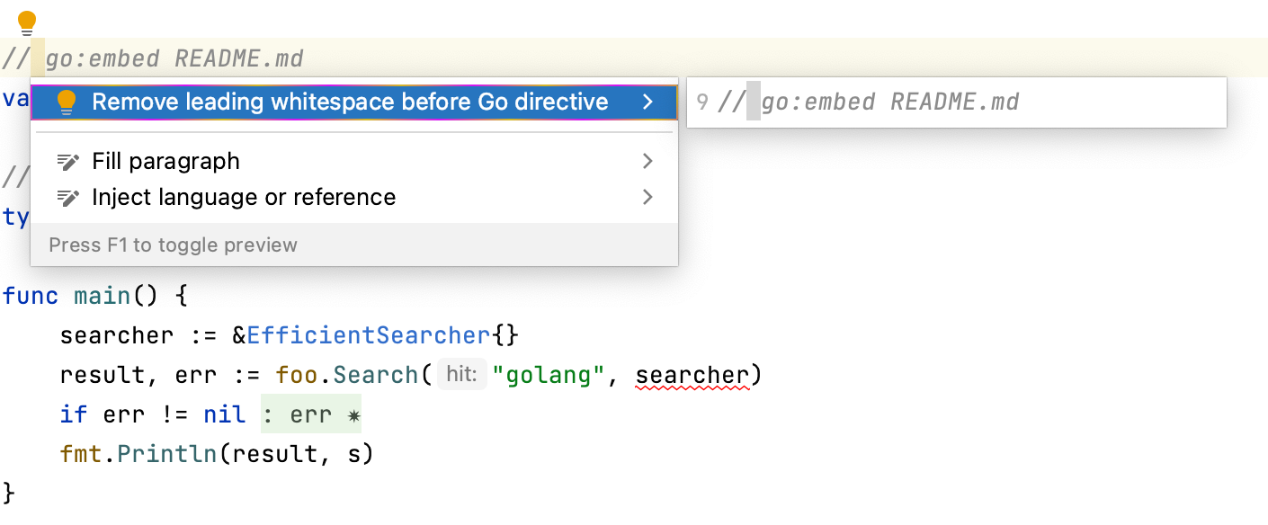Expand the Remove leading whitespace submenu arrow
1268x525 pixels.
(x=647, y=102)
